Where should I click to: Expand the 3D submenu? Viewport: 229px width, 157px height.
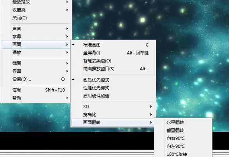113,106
